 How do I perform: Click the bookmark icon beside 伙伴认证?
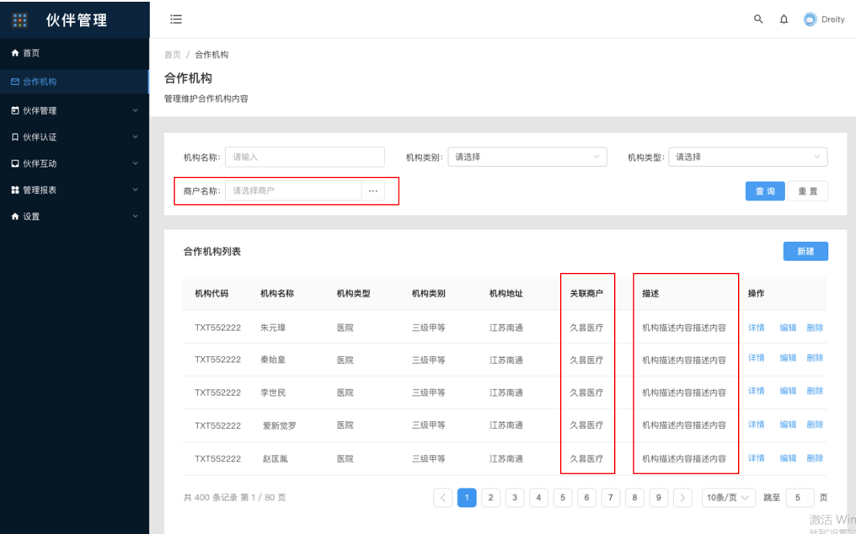[x=15, y=136]
